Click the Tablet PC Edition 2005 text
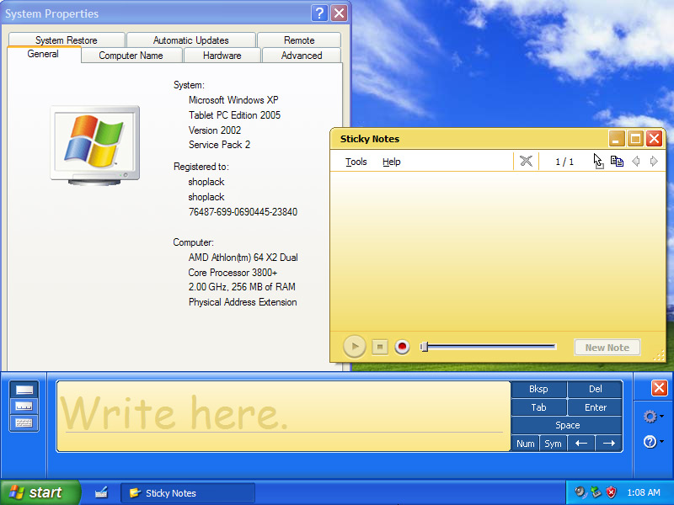The width and height of the screenshot is (674, 505). [x=234, y=115]
